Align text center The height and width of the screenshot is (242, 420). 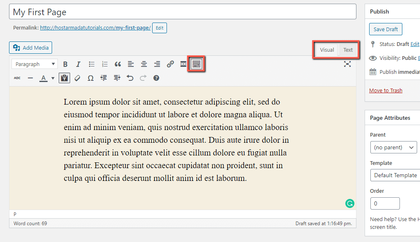point(144,64)
